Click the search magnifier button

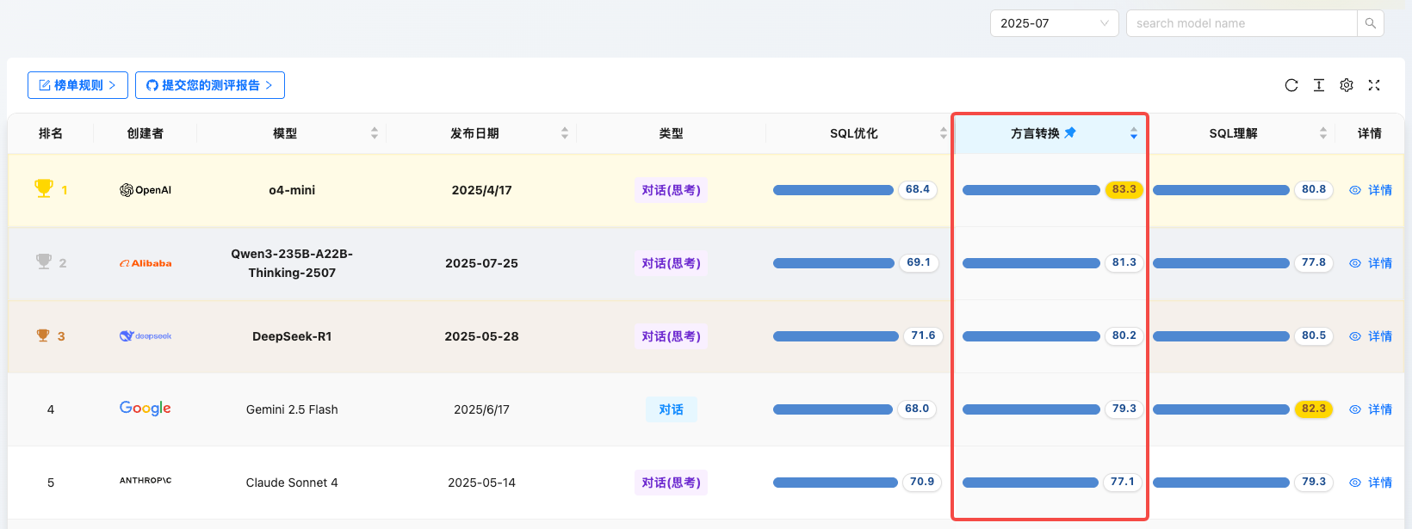click(1371, 23)
